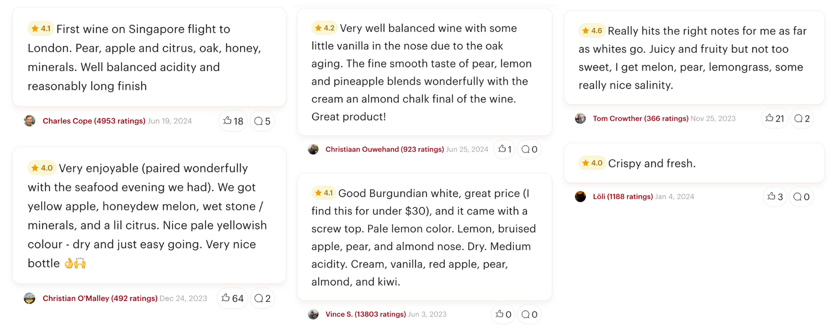Like Vince S.'s Burgundian white review
The image size is (834, 329).
point(503,315)
